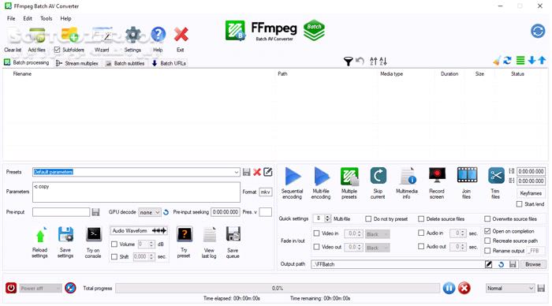
Task: Start Record screen
Action: (437, 175)
